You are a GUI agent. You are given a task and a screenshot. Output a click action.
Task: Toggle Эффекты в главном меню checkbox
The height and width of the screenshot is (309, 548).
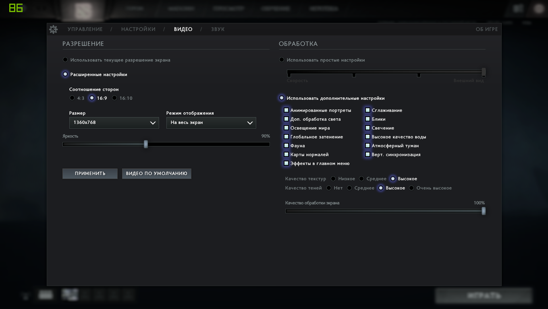pyautogui.click(x=286, y=163)
